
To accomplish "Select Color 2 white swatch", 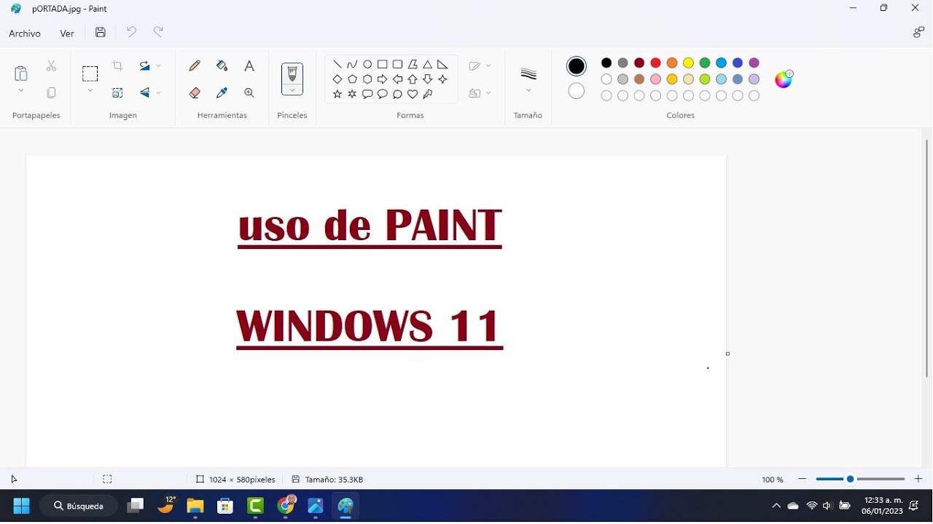I will [x=577, y=91].
